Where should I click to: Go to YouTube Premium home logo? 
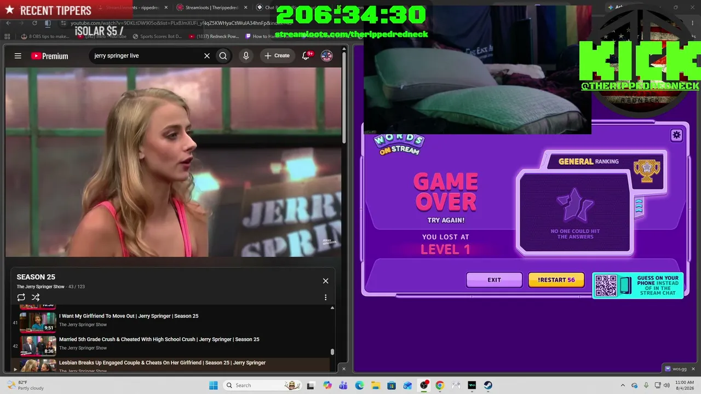49,56
